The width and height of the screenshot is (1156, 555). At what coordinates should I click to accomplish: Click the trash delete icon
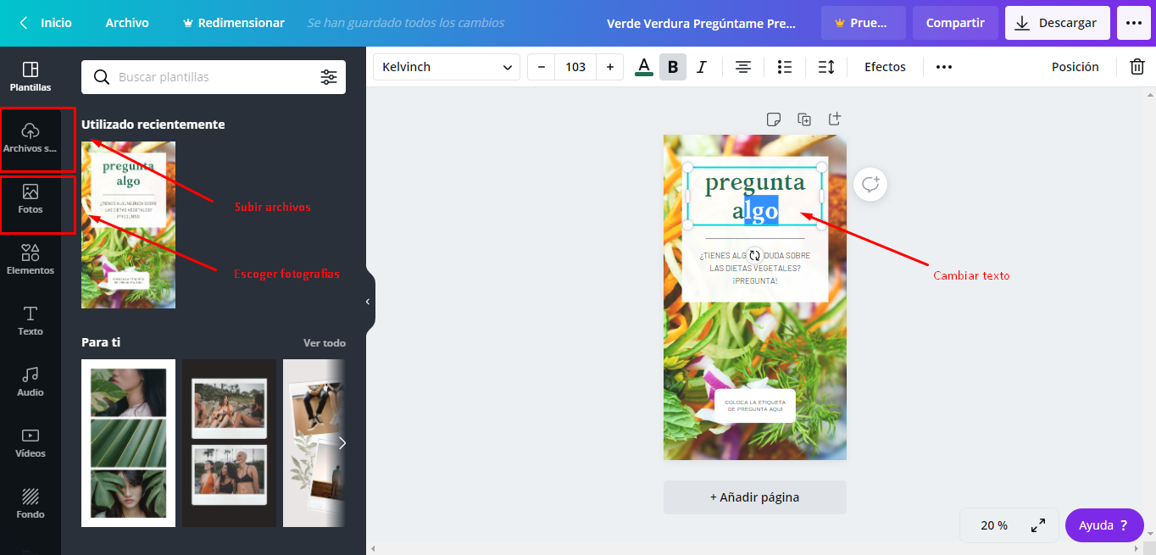point(1137,67)
